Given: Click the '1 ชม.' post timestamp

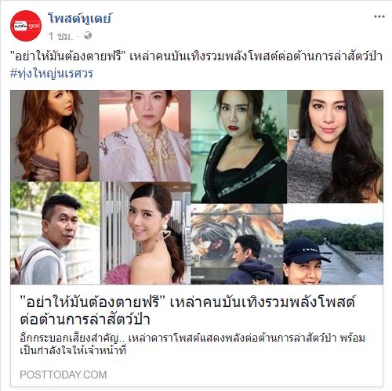Looking at the screenshot, I should [x=60, y=36].
